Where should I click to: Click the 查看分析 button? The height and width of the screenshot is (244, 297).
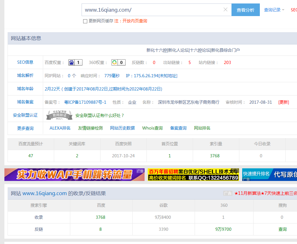245,10
